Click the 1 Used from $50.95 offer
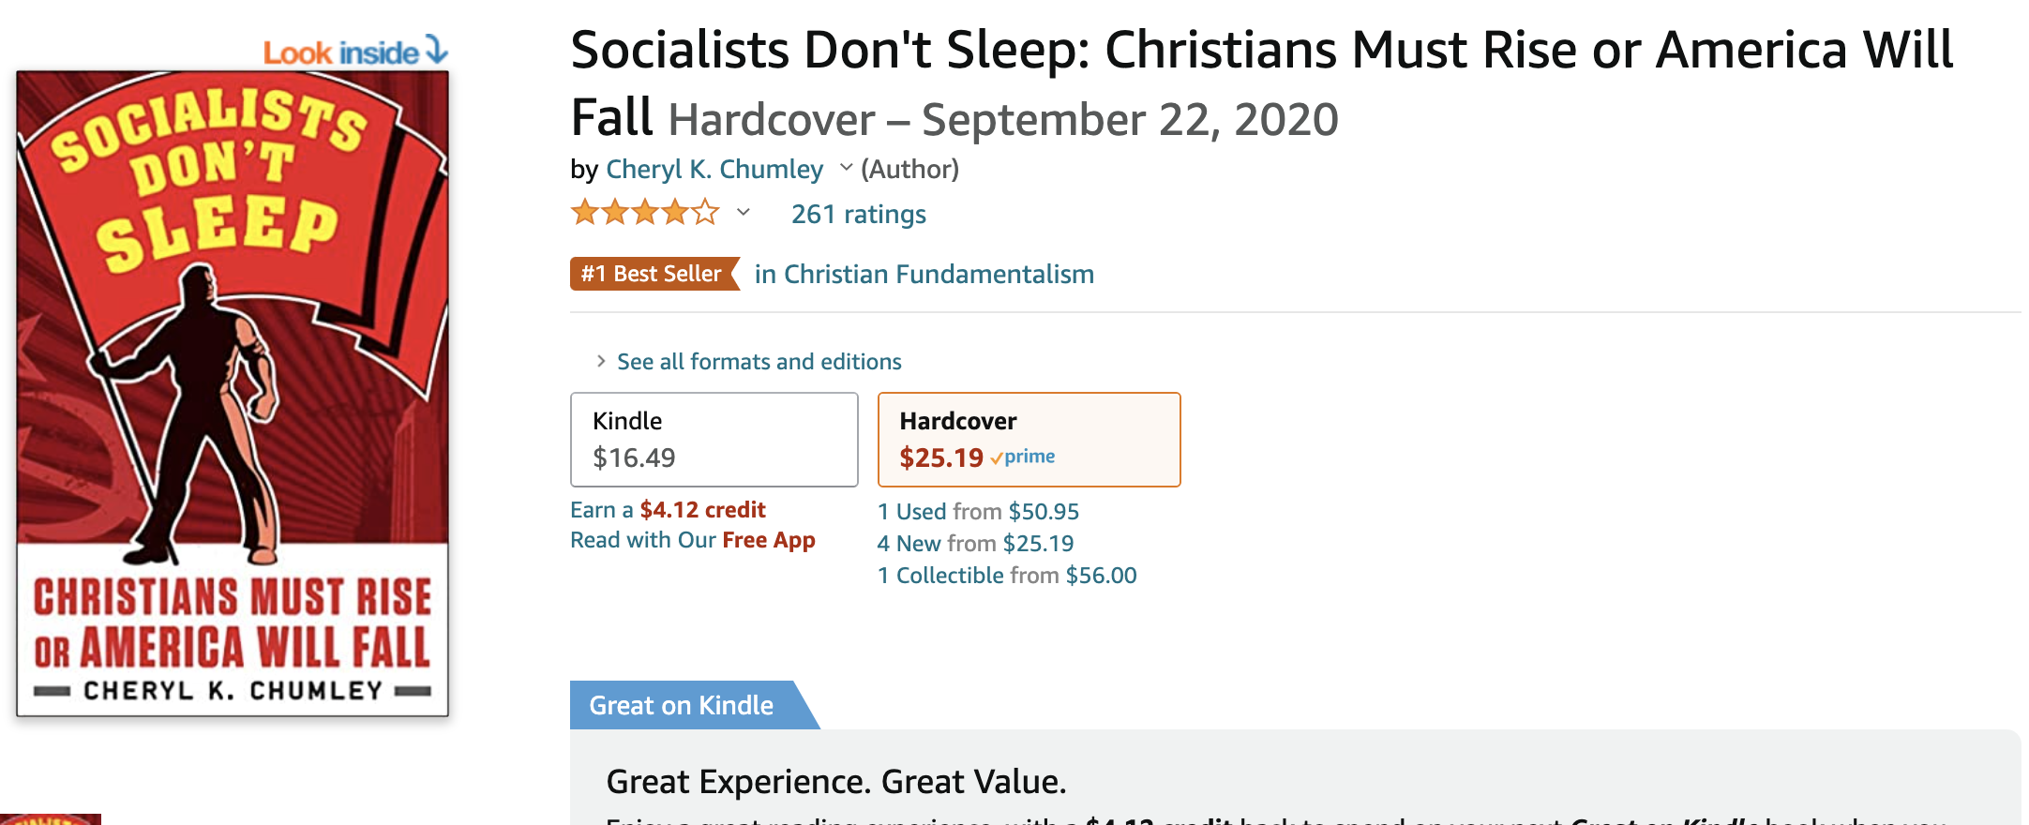The height and width of the screenshot is (825, 2029). 978,512
